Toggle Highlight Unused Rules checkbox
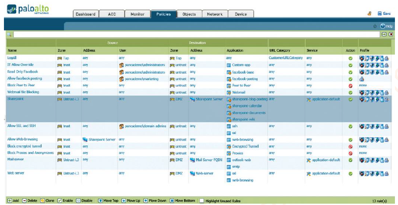Viewport: 398px width, 205px height. click(201, 201)
